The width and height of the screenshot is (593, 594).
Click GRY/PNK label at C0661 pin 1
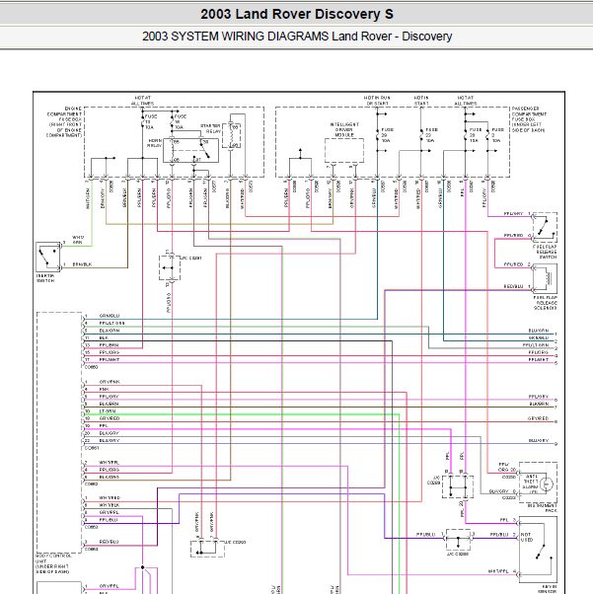(110, 382)
